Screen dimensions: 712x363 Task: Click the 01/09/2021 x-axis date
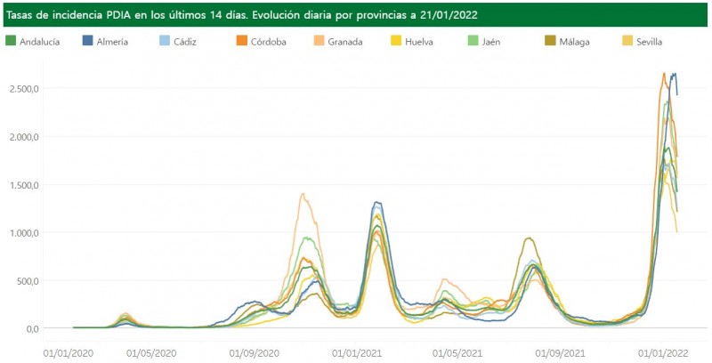[x=560, y=353]
